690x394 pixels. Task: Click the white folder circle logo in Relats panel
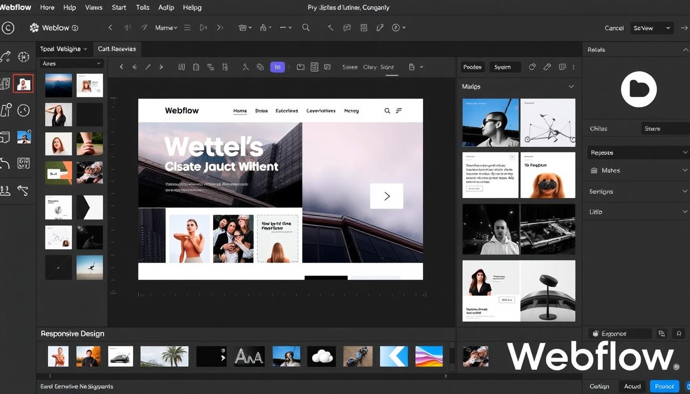click(x=639, y=89)
